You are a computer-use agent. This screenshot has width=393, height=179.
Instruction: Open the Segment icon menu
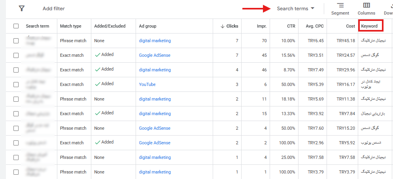pos(340,6)
